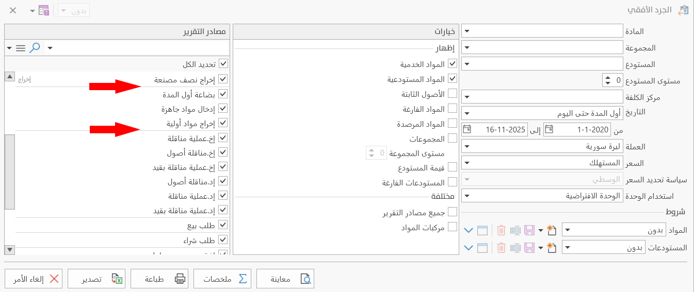The height and width of the screenshot is (292, 694).
Task: Enable الأصول الثابتة checkbox
Action: point(453,94)
